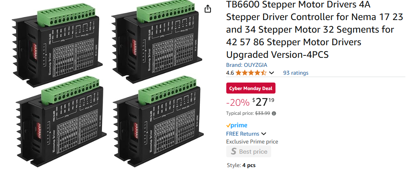Expand the FREE Returns chevron arrow
Screen dimensions: 414x171
pyautogui.click(x=264, y=134)
